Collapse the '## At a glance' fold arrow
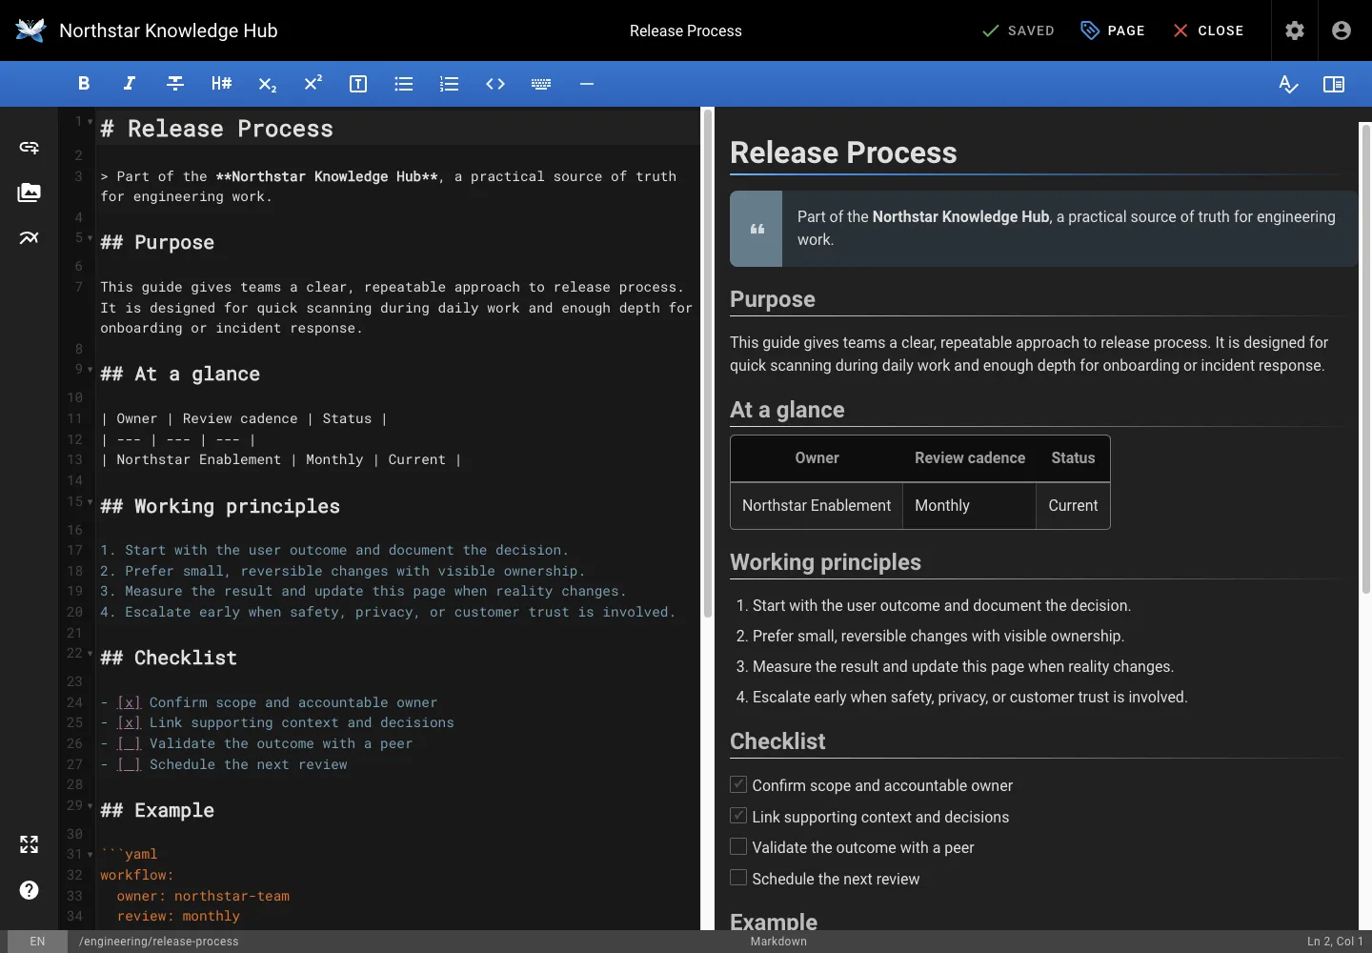Screen dimensions: 1372x953 91,370
